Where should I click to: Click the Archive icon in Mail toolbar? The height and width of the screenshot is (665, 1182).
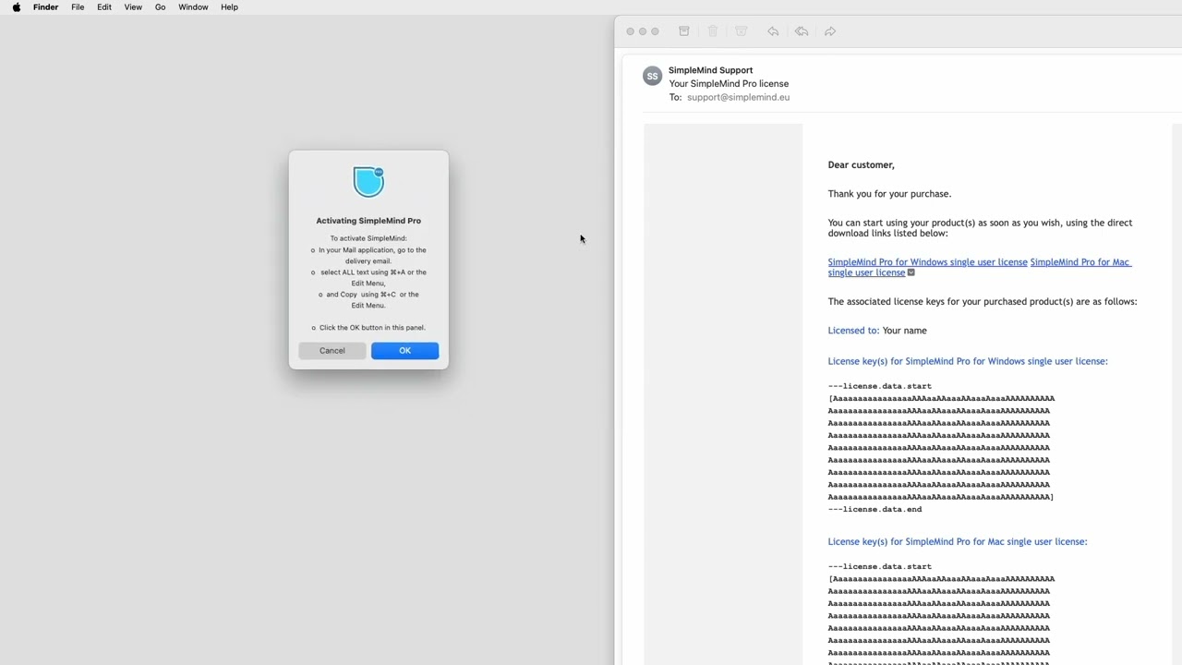684,31
